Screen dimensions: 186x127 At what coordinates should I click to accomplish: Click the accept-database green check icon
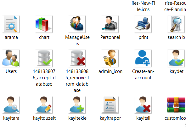(44, 58)
